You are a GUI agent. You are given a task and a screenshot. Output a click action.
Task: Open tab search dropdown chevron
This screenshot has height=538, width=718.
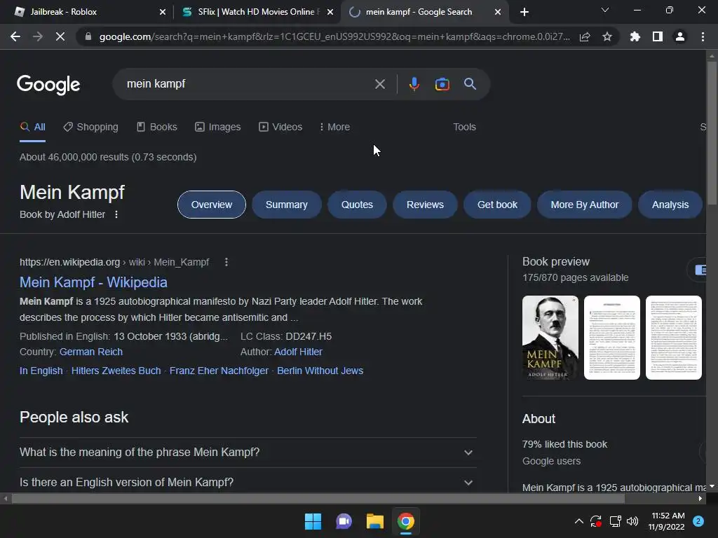point(605,10)
